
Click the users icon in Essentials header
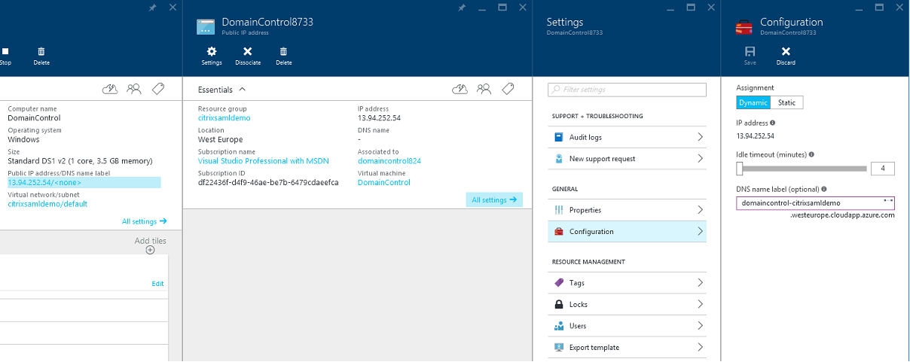pyautogui.click(x=484, y=89)
